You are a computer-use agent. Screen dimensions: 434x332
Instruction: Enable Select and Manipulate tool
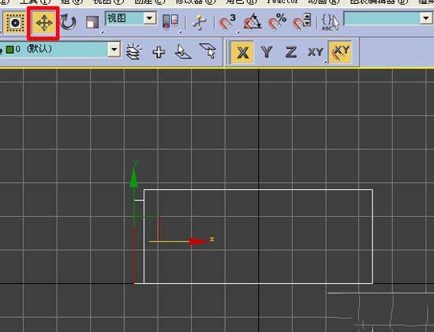200,22
